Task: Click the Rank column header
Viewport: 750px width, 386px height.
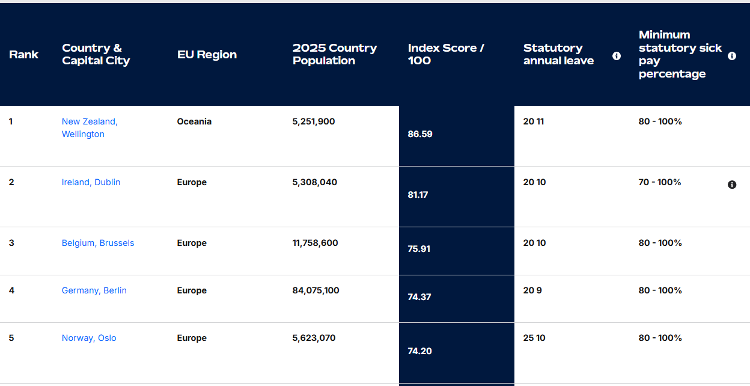Action: point(24,54)
